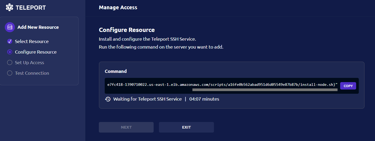Click the install-node.sh command text

(x=222, y=85)
